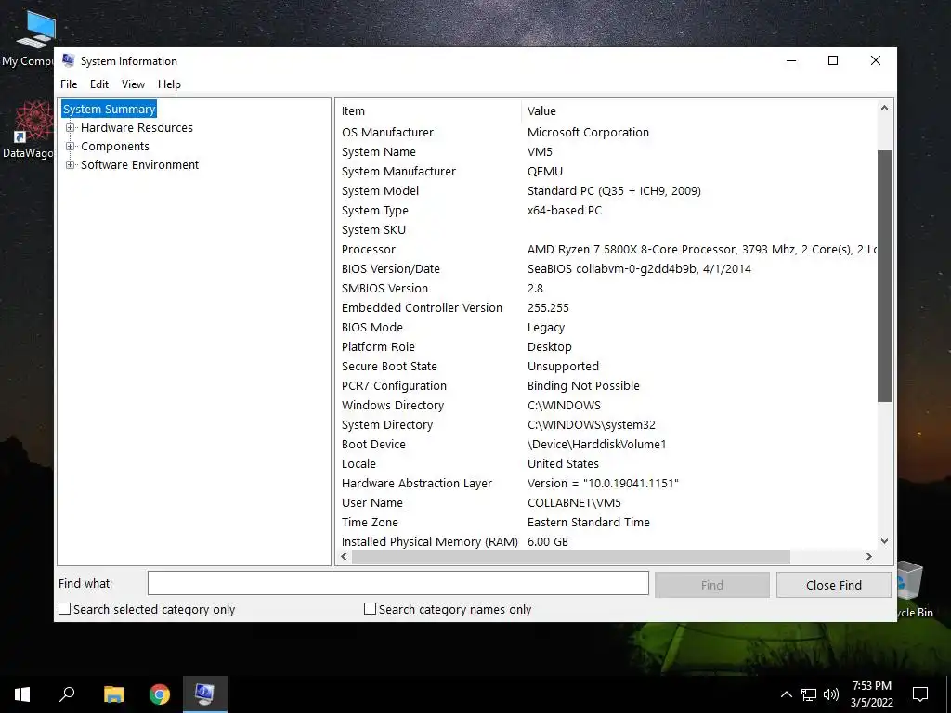Viewport: 951px width, 713px height.
Task: Open the Windows Start menu
Action: tap(22, 694)
